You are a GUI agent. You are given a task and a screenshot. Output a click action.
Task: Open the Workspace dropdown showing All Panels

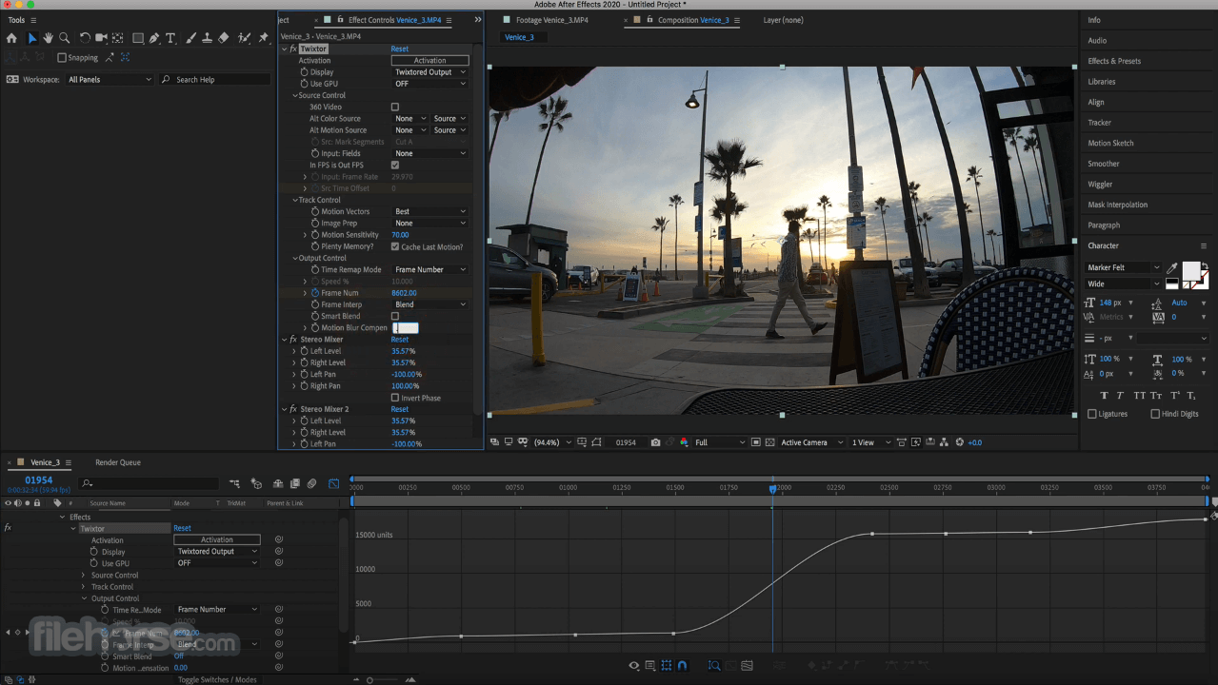click(x=108, y=79)
